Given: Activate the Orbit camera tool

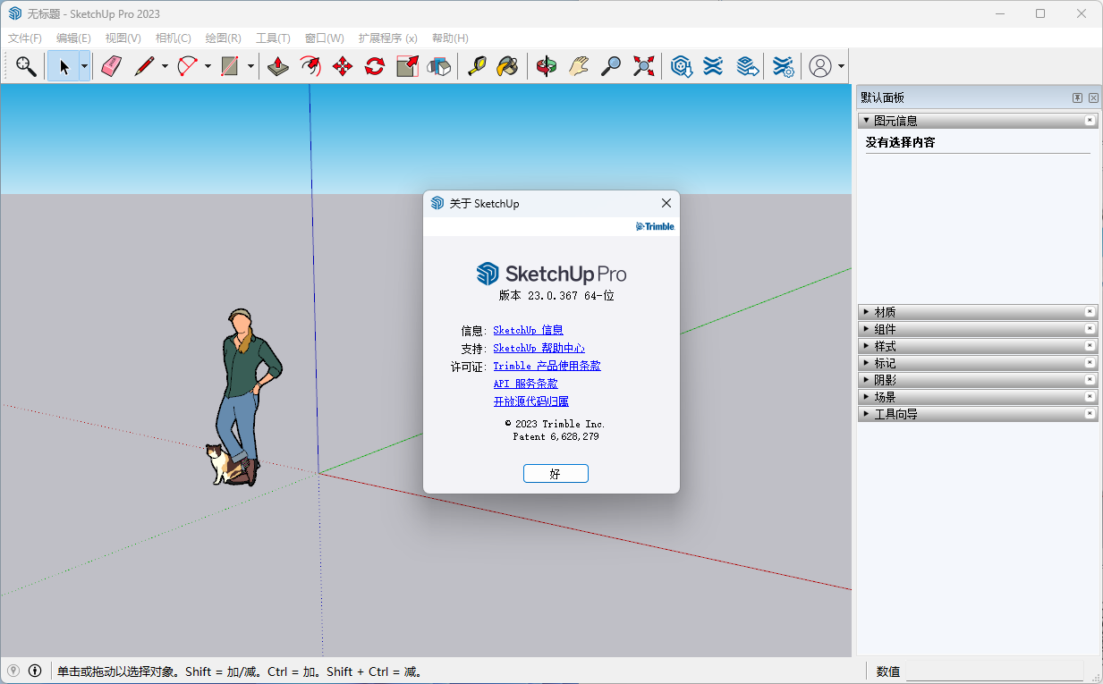Looking at the screenshot, I should [x=546, y=66].
